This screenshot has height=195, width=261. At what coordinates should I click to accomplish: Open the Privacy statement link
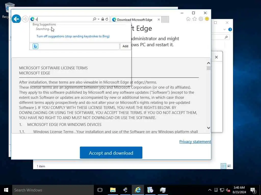point(195,142)
